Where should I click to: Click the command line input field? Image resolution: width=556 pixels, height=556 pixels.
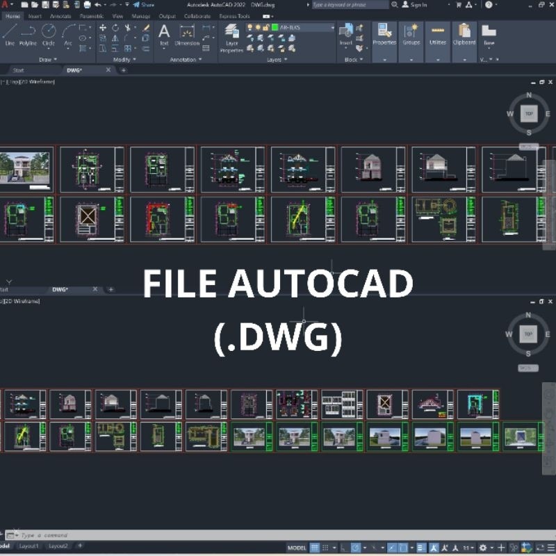point(280,535)
